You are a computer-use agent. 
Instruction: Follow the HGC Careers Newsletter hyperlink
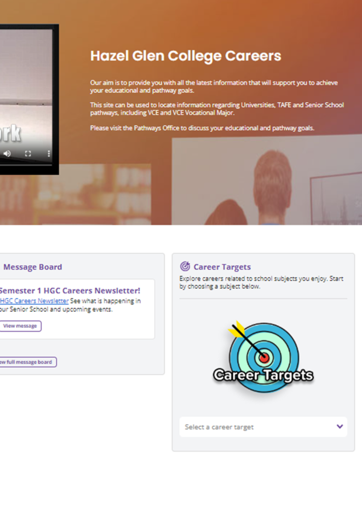[x=34, y=301]
